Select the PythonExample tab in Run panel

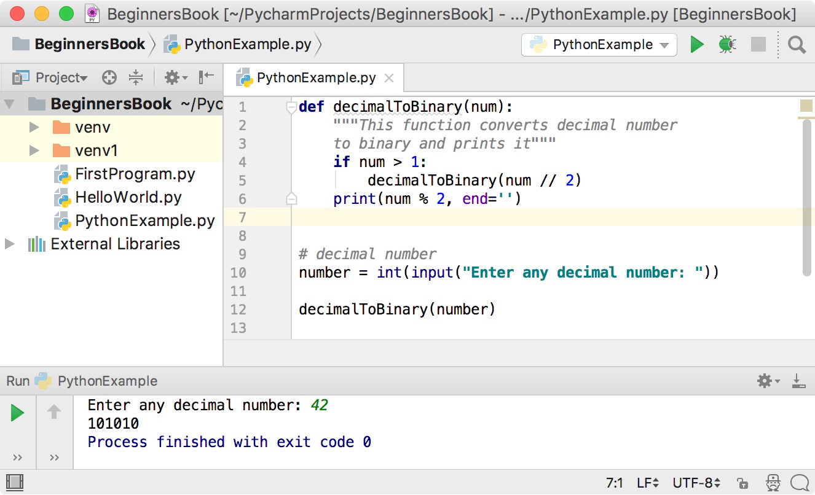(x=96, y=381)
